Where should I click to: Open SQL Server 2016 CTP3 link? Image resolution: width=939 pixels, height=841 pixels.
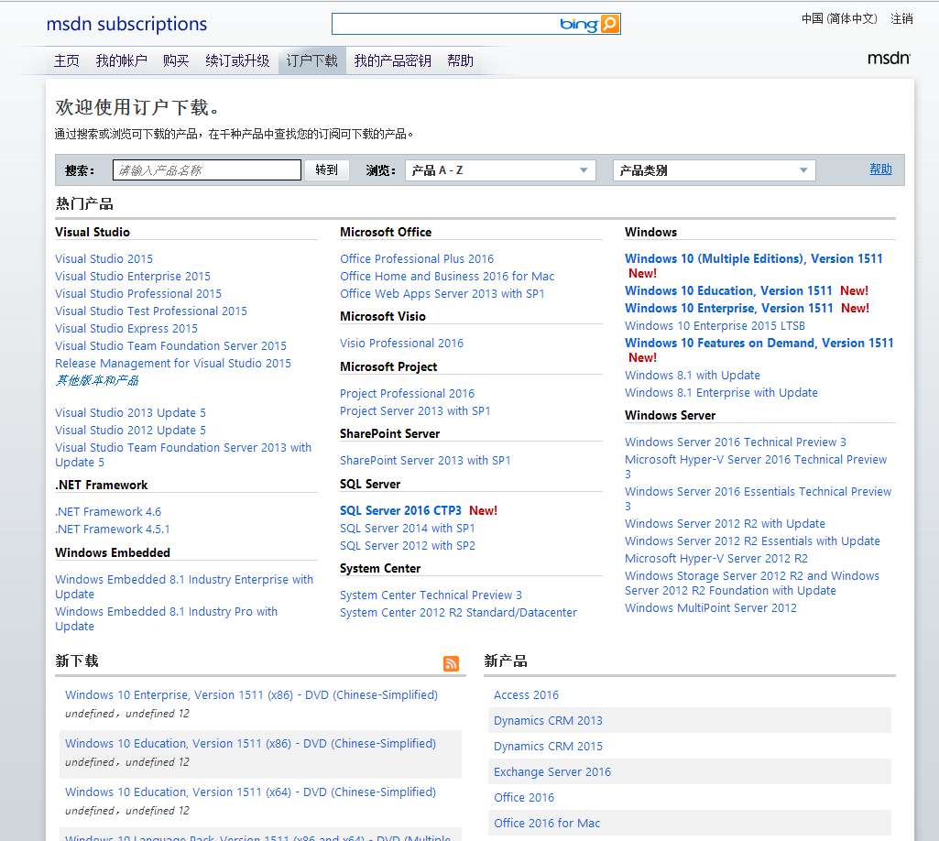pyautogui.click(x=400, y=510)
